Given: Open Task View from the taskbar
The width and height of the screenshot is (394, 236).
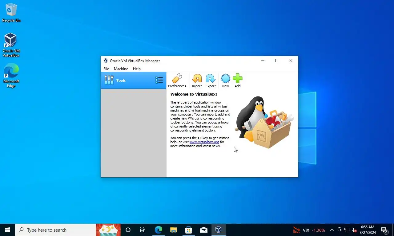Looking at the screenshot, I should (143, 230).
